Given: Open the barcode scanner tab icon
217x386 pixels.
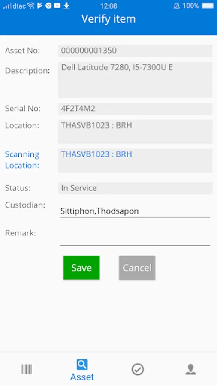Looking at the screenshot, I should [x=27, y=369].
